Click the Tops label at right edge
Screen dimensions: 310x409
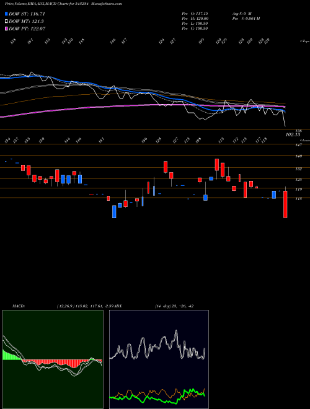[x=305, y=42]
